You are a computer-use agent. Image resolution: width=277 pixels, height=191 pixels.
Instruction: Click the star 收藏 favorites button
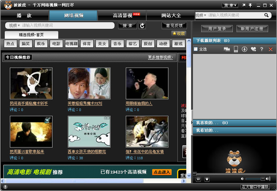click(x=179, y=33)
